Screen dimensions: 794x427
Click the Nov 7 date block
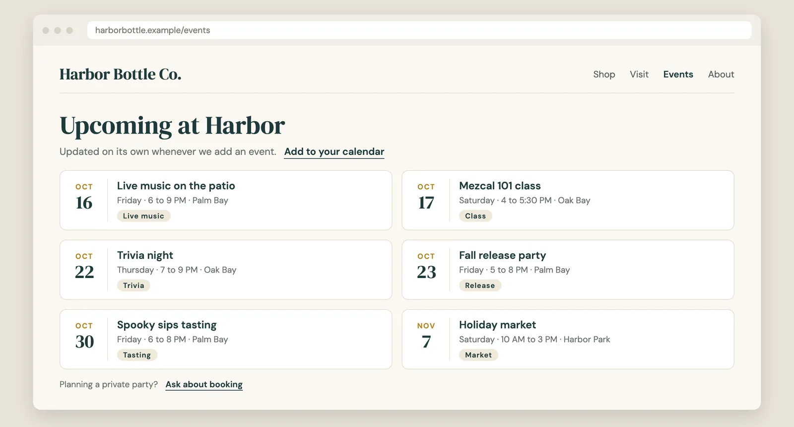(x=426, y=336)
